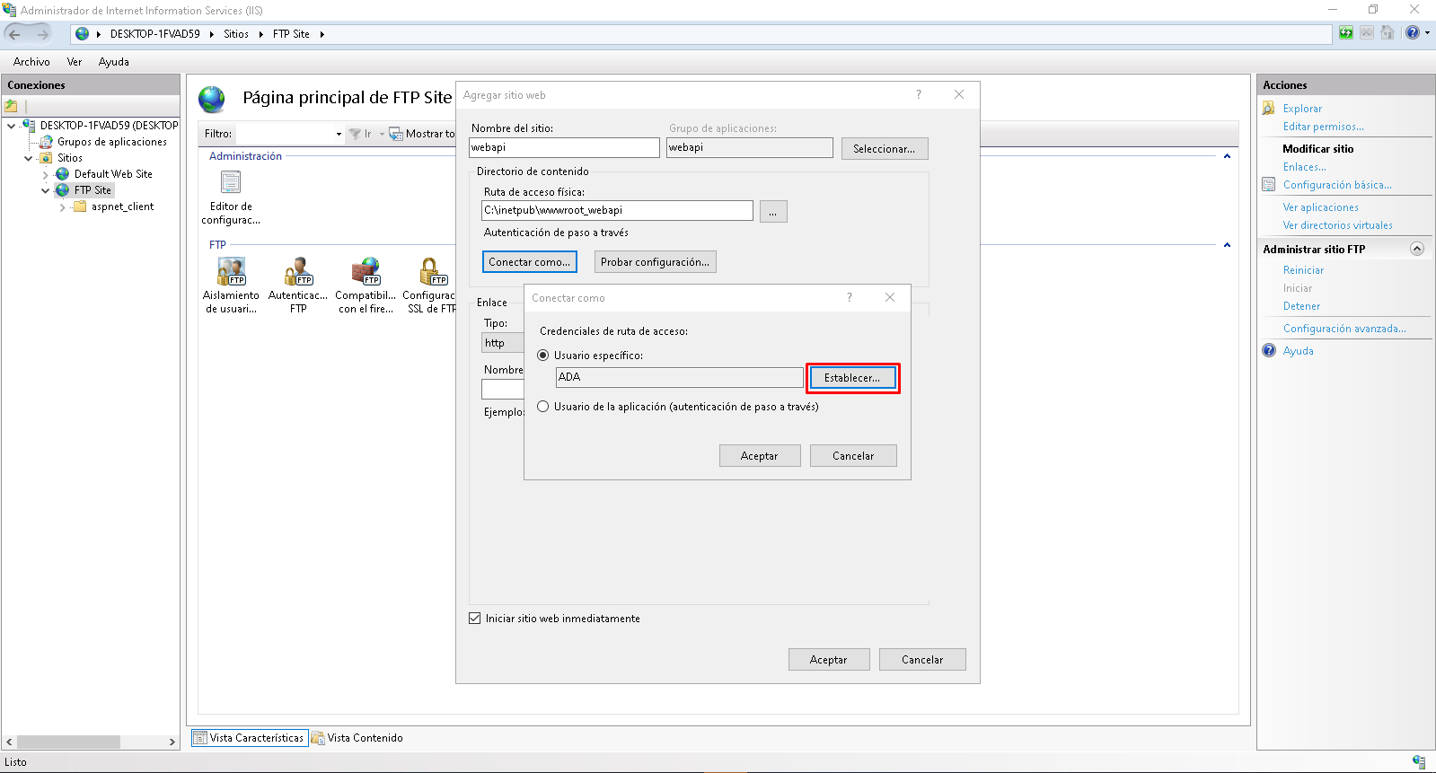The image size is (1436, 773).
Task: Click the Ayuda help icon in Acciones
Action: 1269,351
